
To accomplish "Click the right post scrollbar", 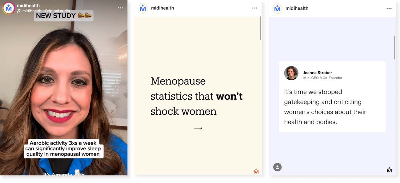I will (x=395, y=47).
